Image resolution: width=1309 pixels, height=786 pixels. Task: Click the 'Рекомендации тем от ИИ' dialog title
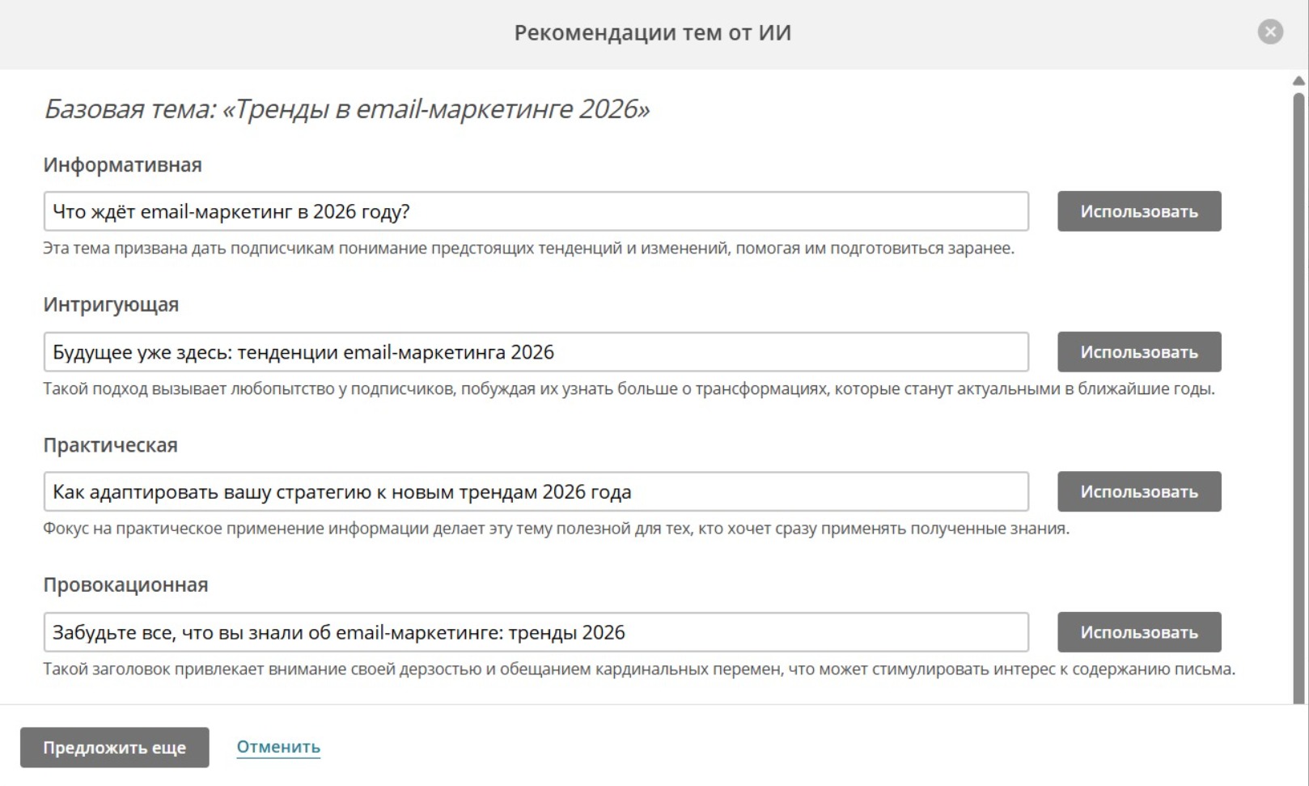652,33
